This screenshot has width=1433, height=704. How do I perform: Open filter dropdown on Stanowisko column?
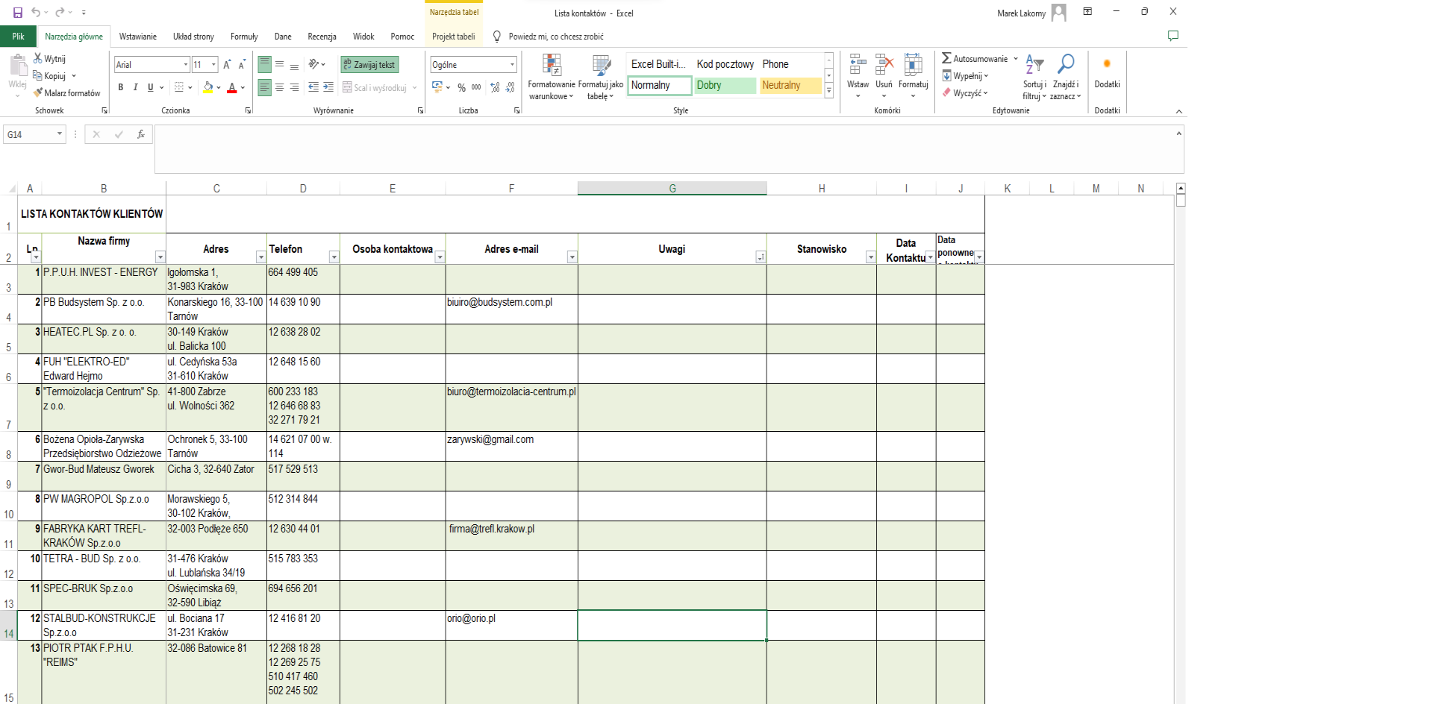coord(870,257)
